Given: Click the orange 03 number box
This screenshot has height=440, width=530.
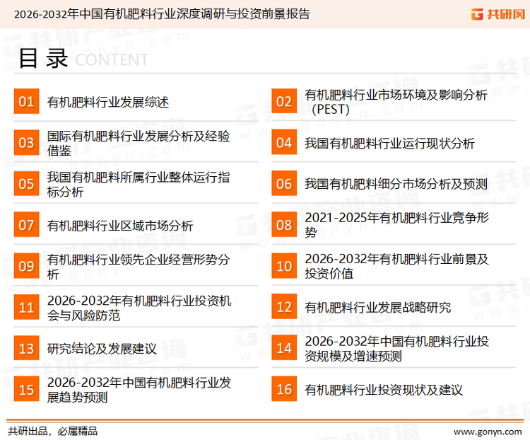Looking at the screenshot, I should (x=26, y=142).
